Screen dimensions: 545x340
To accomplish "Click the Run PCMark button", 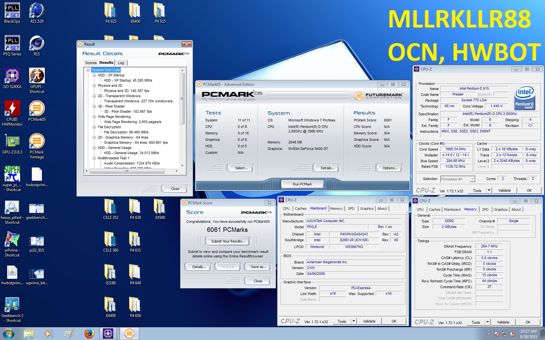I will [302, 184].
